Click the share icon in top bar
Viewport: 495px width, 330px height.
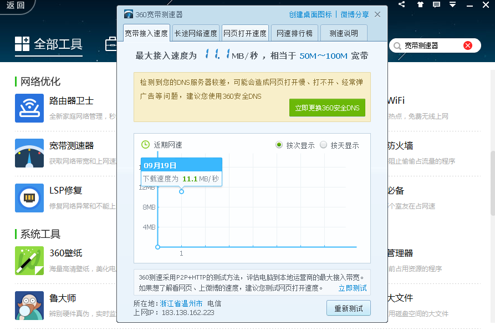click(x=401, y=4)
